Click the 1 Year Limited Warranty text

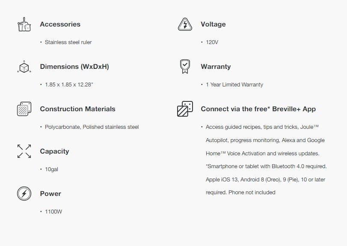[x=234, y=85]
